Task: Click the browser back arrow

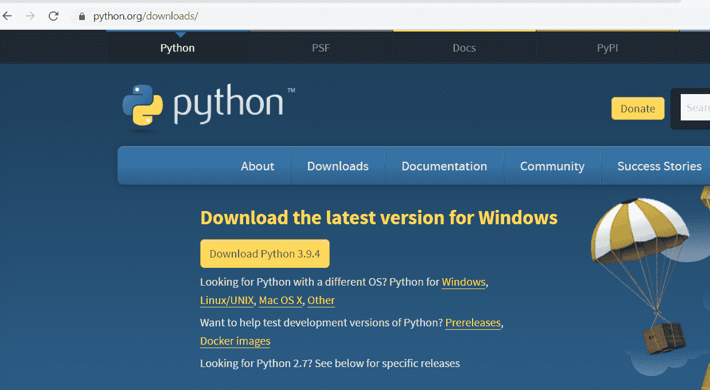Action: [x=7, y=16]
